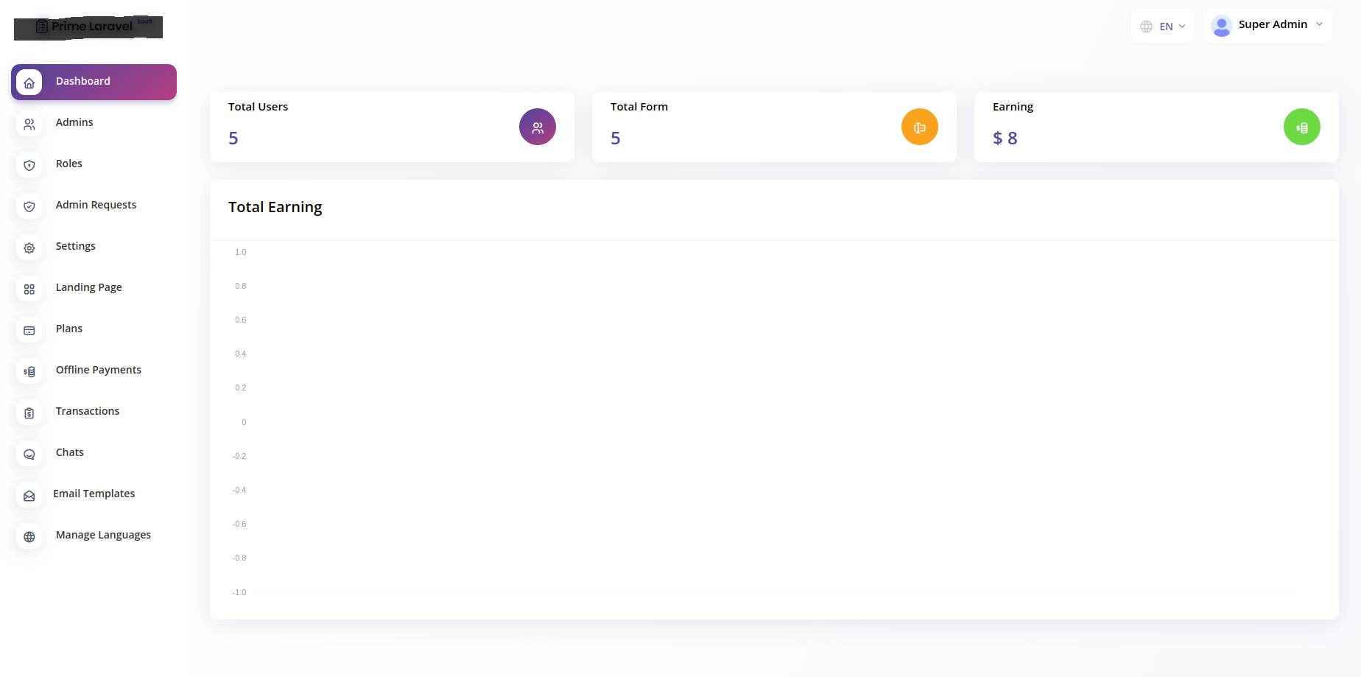Open the Transactions menu item
1361x677 pixels.
pos(87,411)
